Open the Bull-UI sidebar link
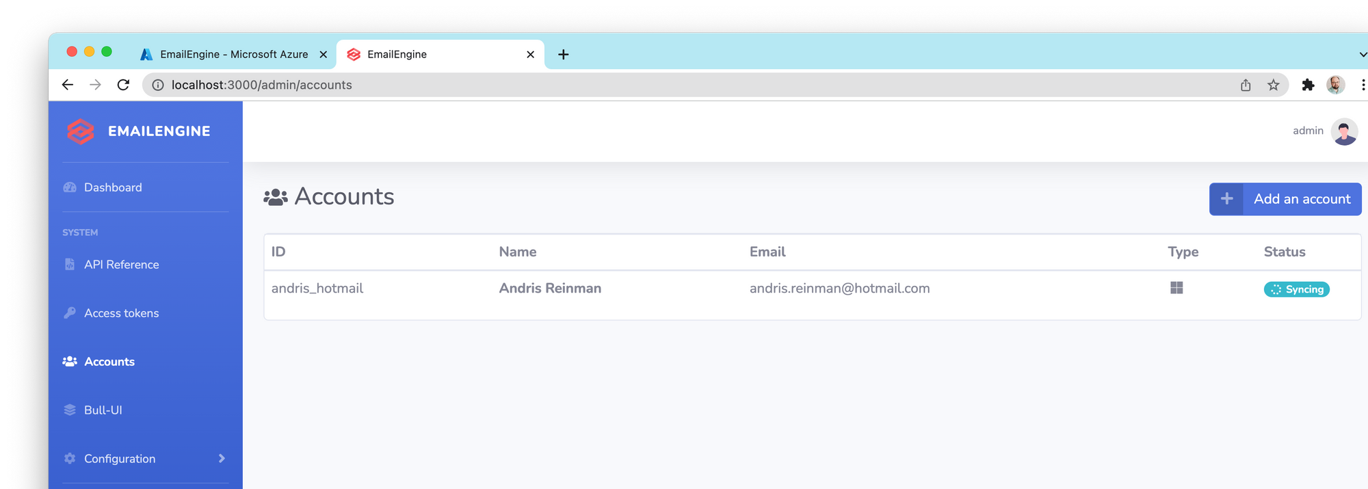1368x489 pixels. point(103,410)
